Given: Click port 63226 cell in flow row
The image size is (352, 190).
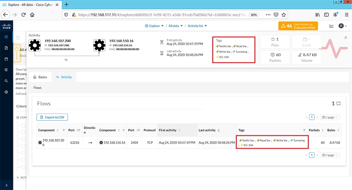Looking at the screenshot, I should coord(75,142).
